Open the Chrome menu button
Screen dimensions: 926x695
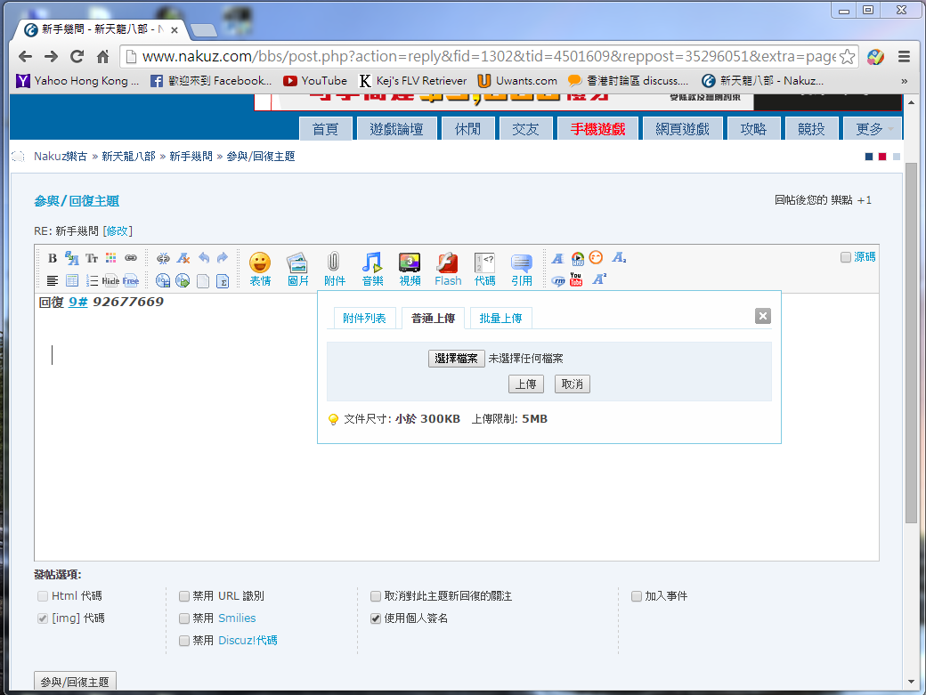(904, 57)
